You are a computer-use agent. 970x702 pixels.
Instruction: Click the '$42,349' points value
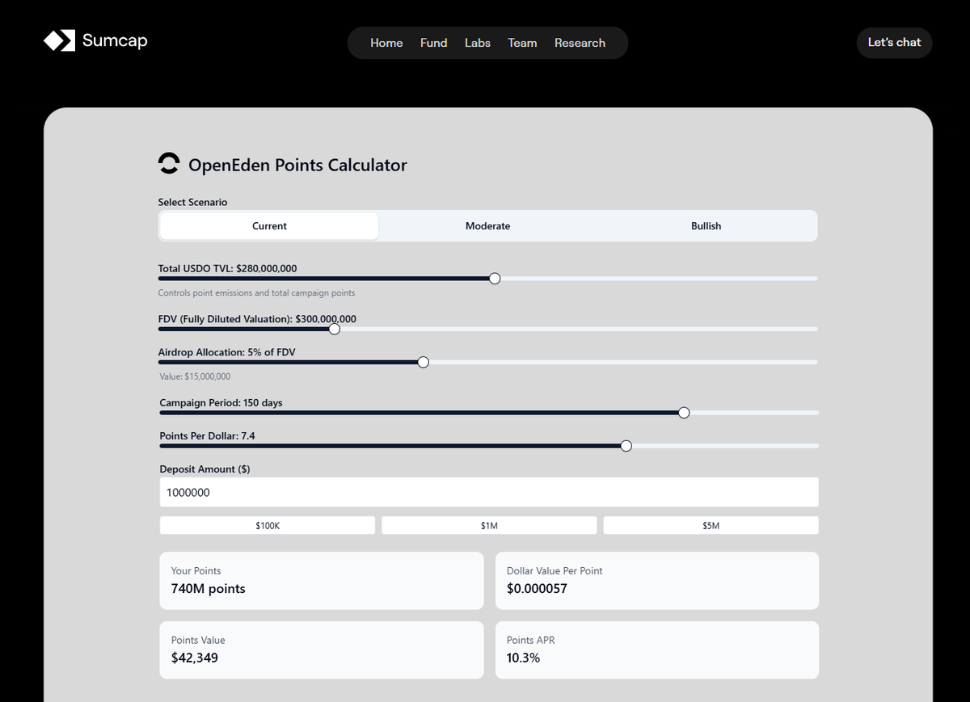click(195, 658)
